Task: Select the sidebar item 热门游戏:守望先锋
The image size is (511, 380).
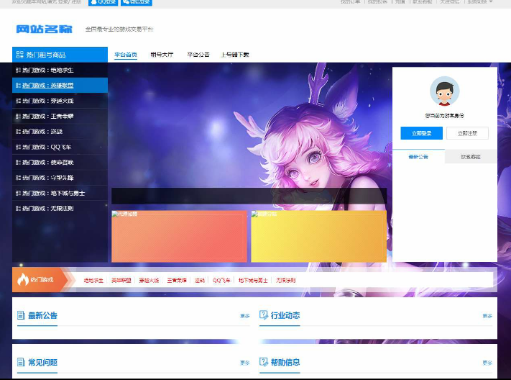Action: pos(60,178)
